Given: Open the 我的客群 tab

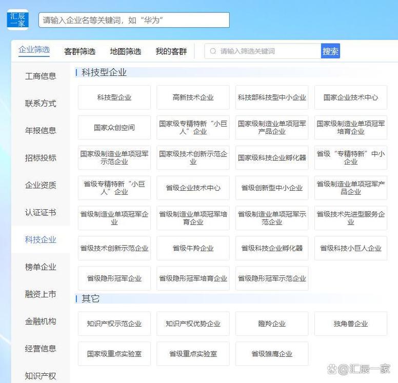Looking at the screenshot, I should click(171, 51).
